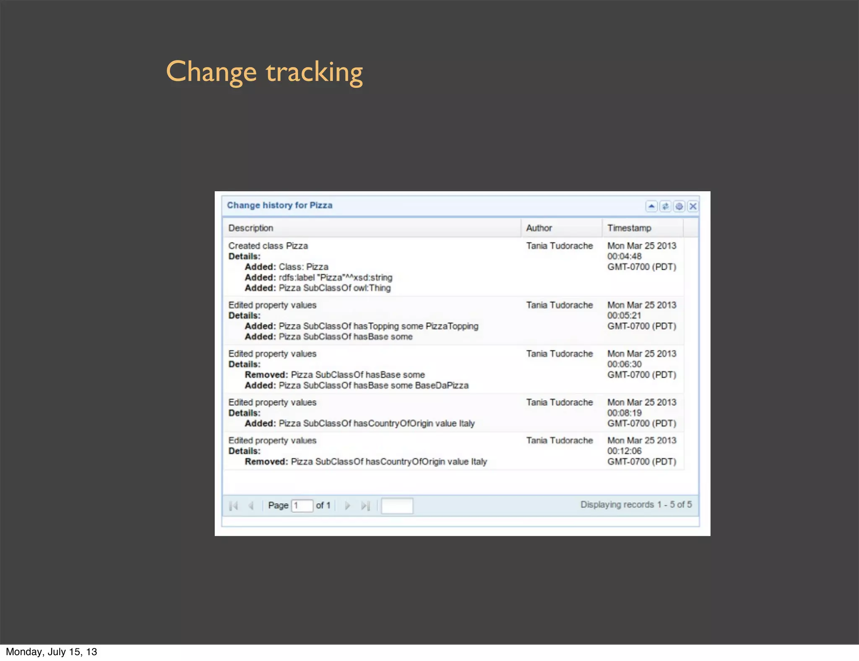859x661 pixels.
Task: Click timestamp 00:12:06 cell
Action: point(642,451)
